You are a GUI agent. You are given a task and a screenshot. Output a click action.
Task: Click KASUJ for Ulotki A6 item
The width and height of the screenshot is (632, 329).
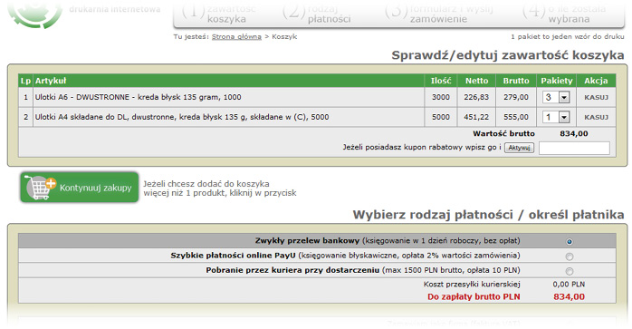[596, 97]
